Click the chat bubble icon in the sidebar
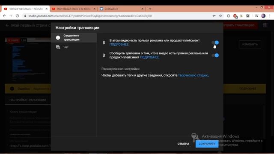The height and width of the screenshot is (154, 274). coord(58,47)
